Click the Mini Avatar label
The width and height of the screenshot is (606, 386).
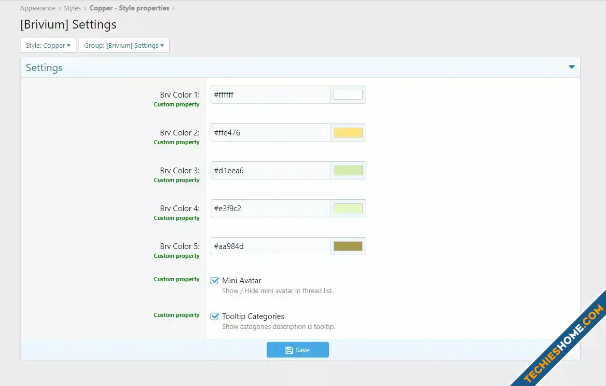click(242, 281)
